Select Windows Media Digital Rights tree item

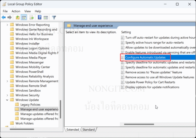37,53
